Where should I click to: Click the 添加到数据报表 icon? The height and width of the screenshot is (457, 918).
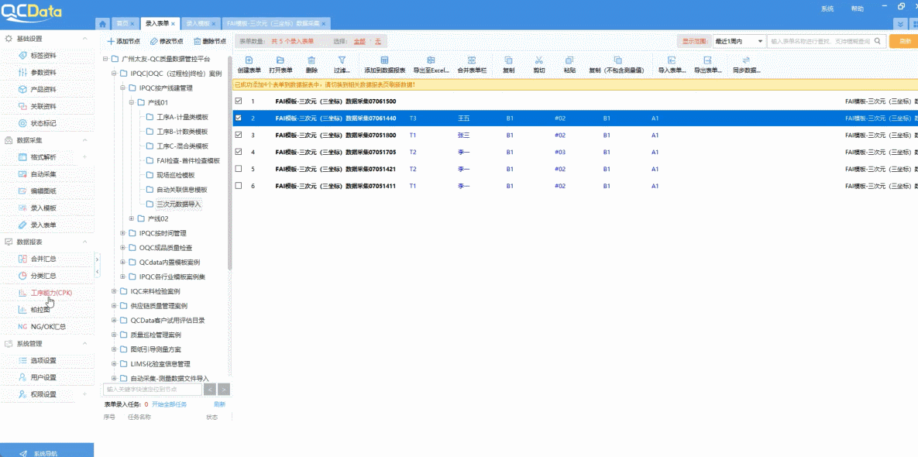[384, 60]
